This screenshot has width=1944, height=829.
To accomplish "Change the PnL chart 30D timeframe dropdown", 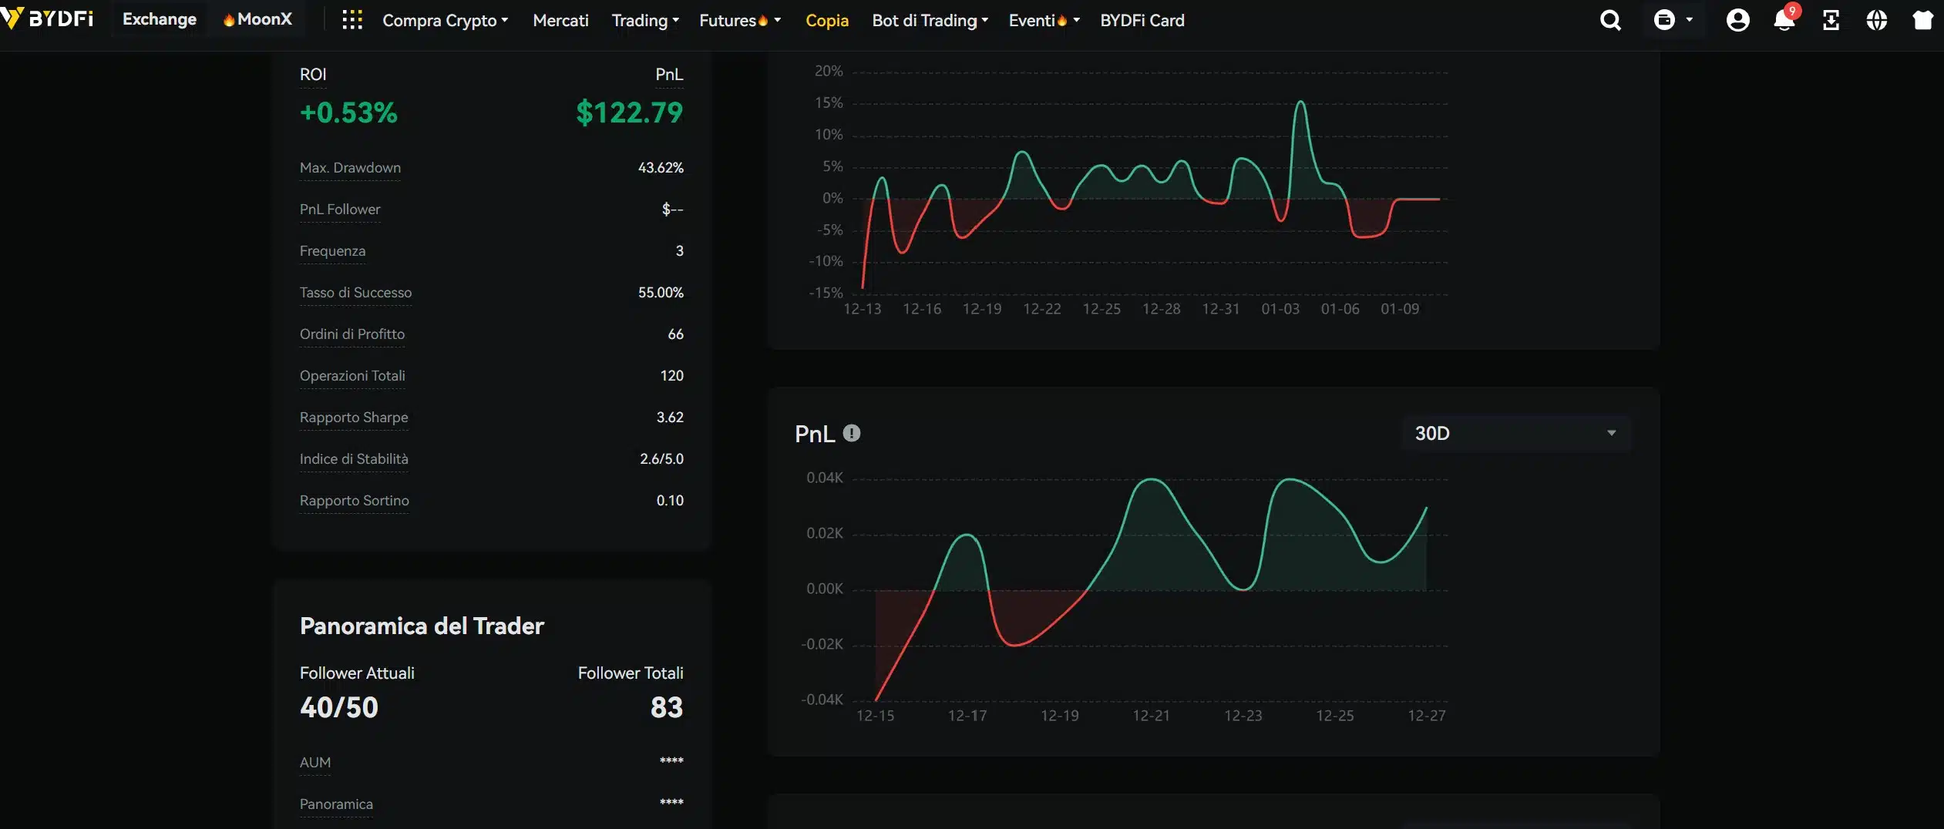I will pos(1515,433).
